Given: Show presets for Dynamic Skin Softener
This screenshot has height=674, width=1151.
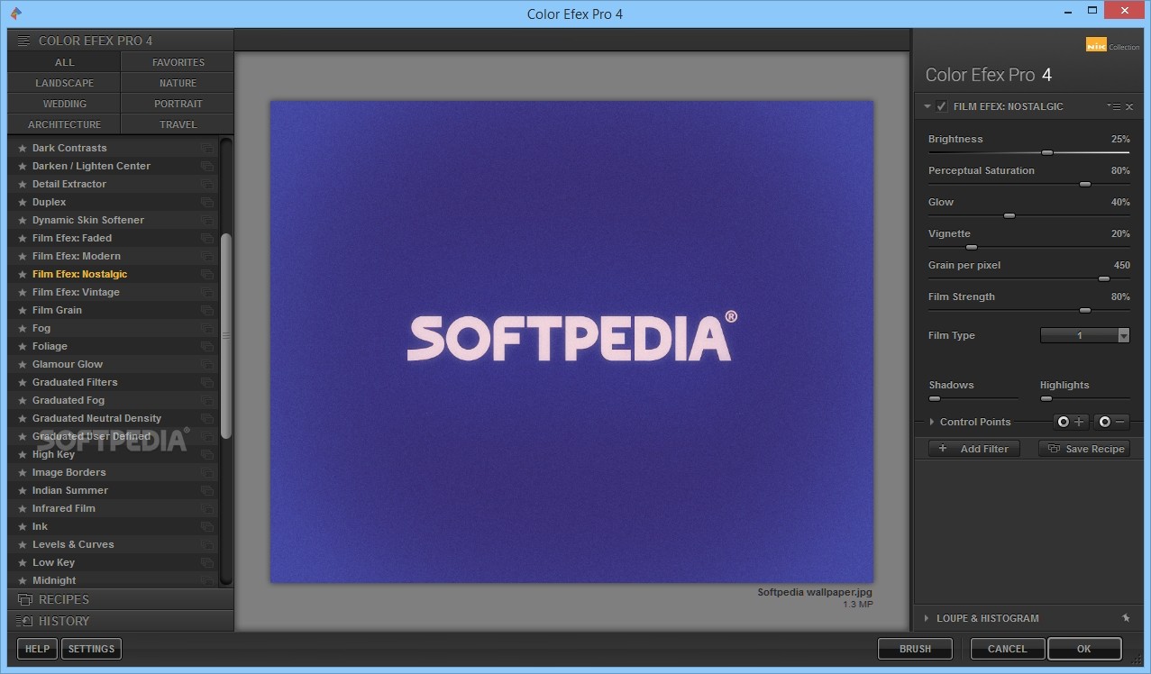Looking at the screenshot, I should click(x=207, y=220).
